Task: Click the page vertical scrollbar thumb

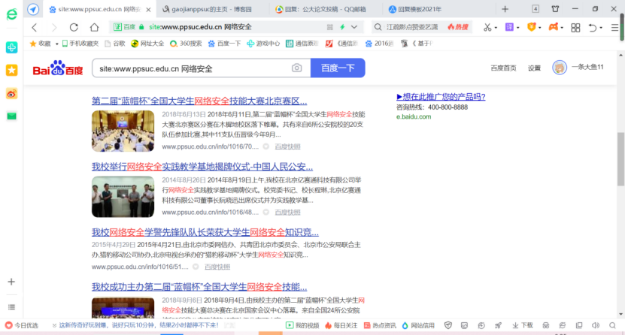Action: (620, 159)
